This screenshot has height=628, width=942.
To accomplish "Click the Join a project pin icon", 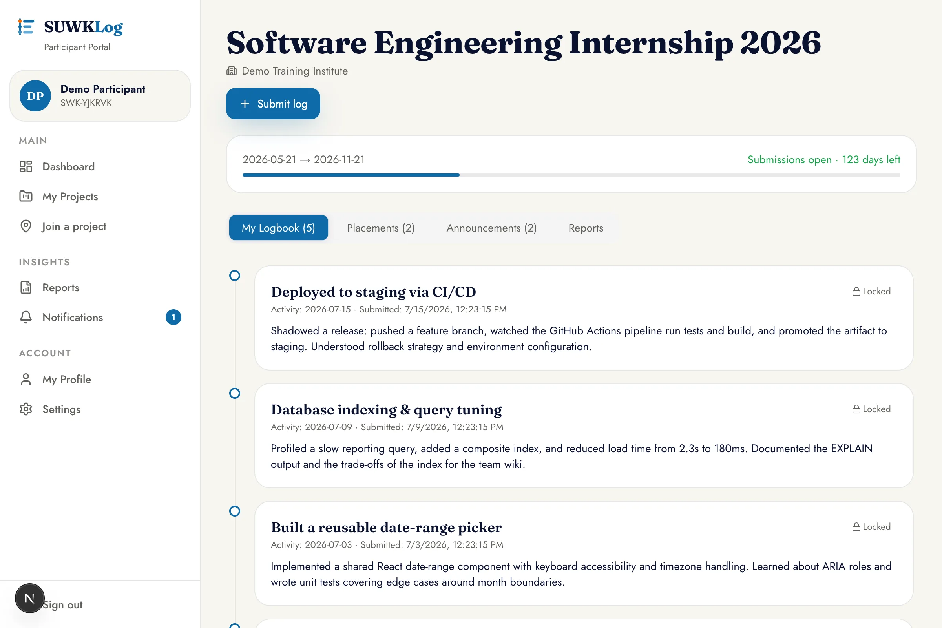I will tap(26, 226).
